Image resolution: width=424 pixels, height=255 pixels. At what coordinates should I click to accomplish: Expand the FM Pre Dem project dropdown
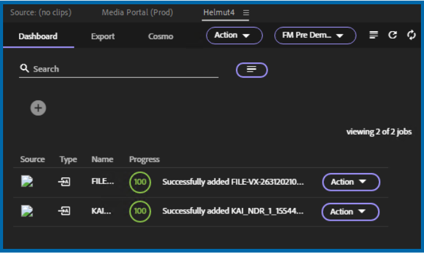[315, 35]
